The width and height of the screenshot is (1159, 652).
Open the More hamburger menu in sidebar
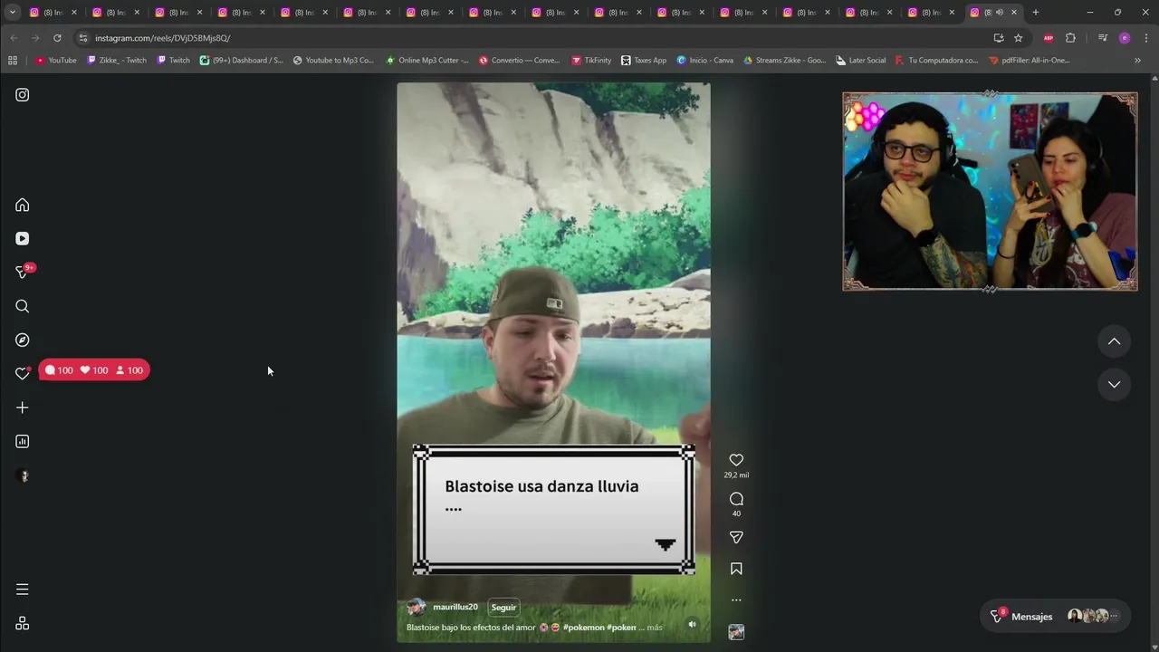tap(23, 590)
